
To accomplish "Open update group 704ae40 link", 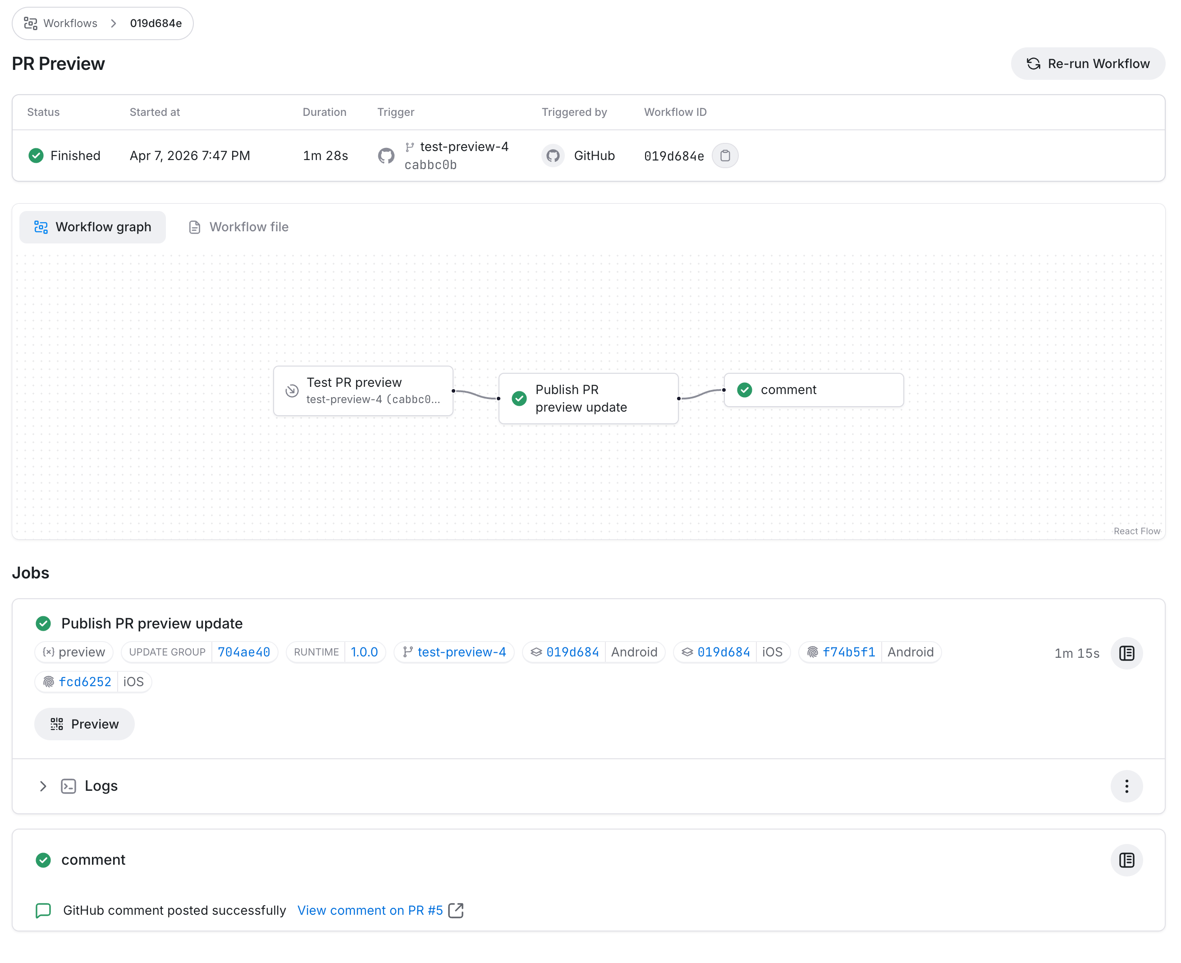I will 243,652.
